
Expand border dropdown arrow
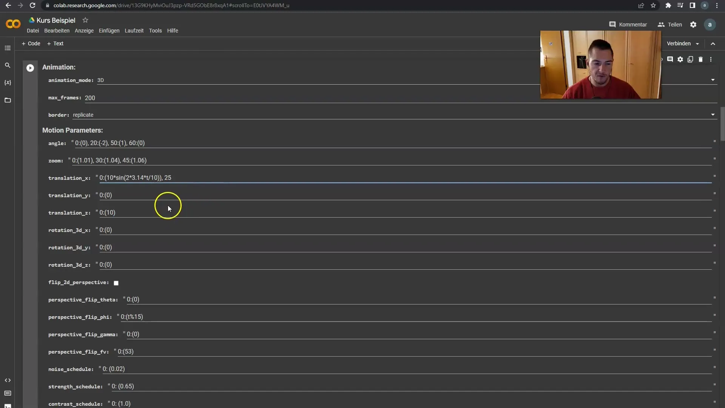[713, 115]
